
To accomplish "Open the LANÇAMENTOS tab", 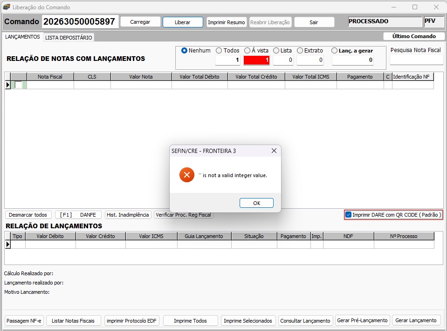I will pyautogui.click(x=22, y=37).
